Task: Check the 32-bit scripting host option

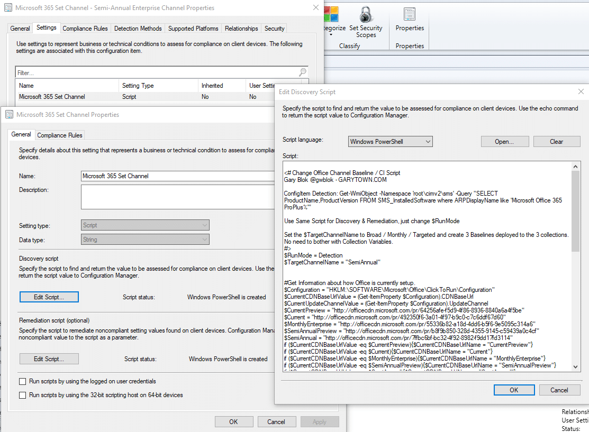Action: [x=23, y=395]
